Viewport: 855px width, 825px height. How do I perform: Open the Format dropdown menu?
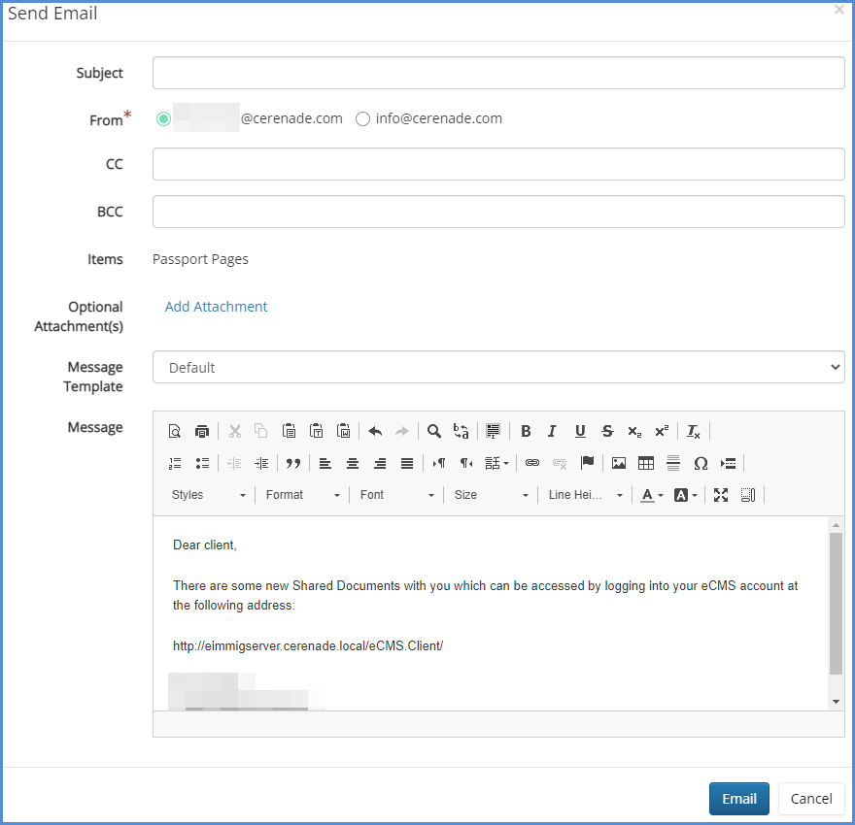click(303, 495)
